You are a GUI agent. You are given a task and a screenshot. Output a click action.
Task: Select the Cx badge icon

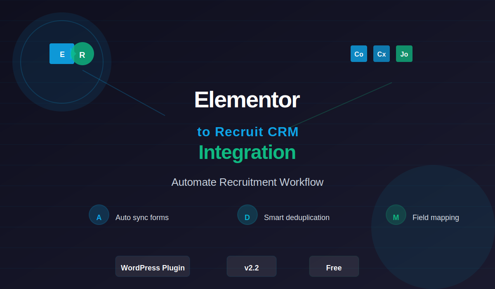(x=382, y=54)
